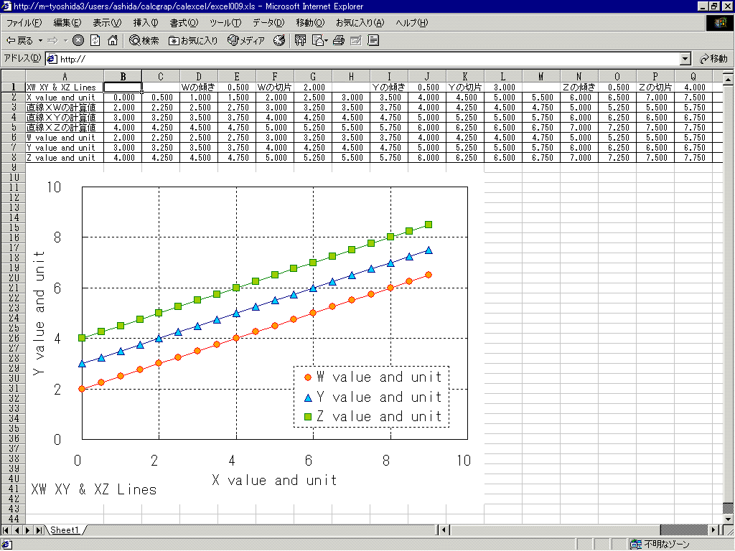Screen dimensions: 735x551
Task: Click the History toolbar icon
Action: (x=280, y=40)
